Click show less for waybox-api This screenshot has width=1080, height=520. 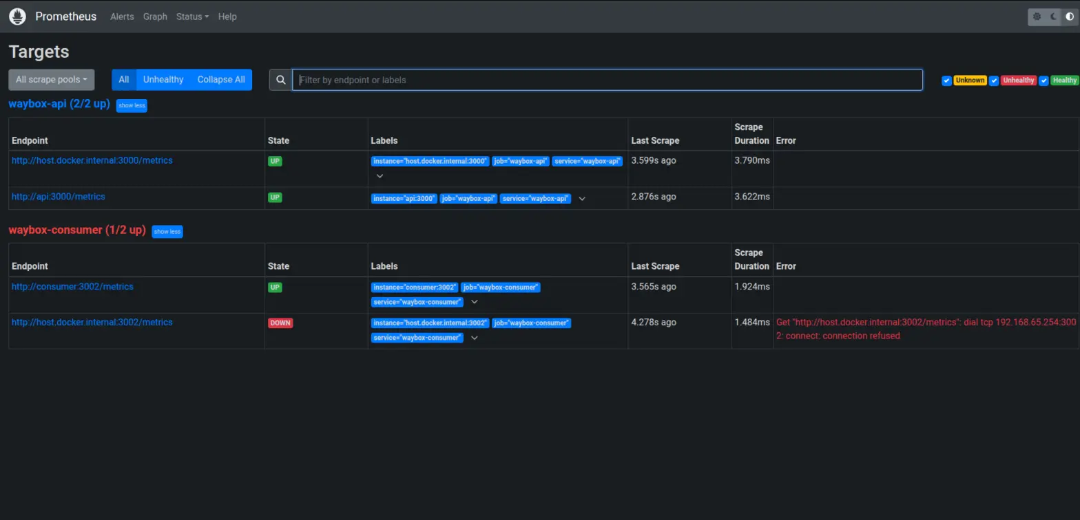[132, 106]
